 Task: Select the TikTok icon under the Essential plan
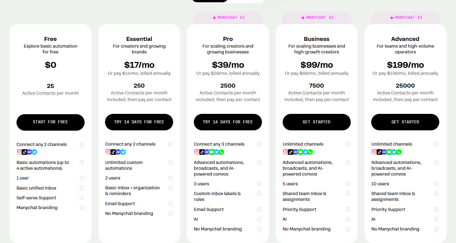[113, 152]
